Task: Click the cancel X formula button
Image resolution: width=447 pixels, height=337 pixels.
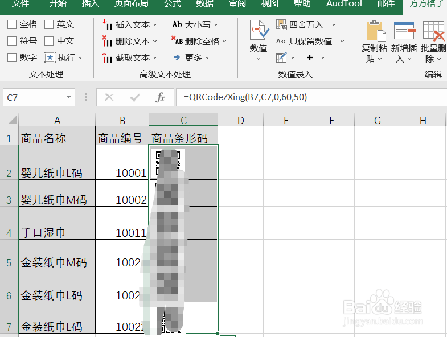Action: pos(109,97)
